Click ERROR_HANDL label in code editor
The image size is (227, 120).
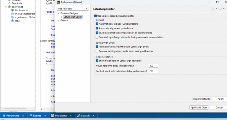tap(48, 41)
